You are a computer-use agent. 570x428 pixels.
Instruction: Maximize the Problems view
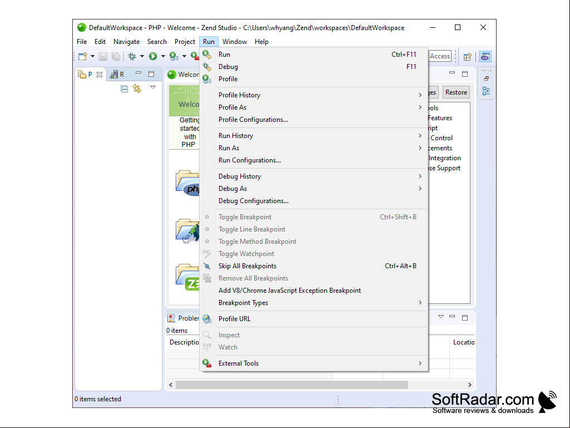464,318
